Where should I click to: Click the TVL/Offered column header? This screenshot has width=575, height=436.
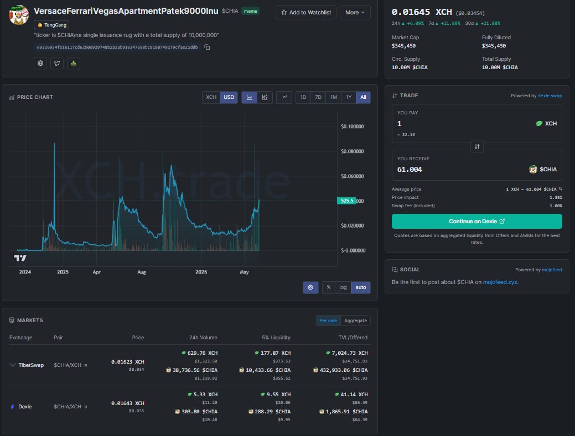pos(353,338)
